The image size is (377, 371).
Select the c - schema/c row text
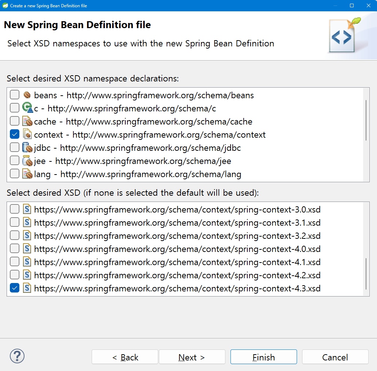(125, 108)
